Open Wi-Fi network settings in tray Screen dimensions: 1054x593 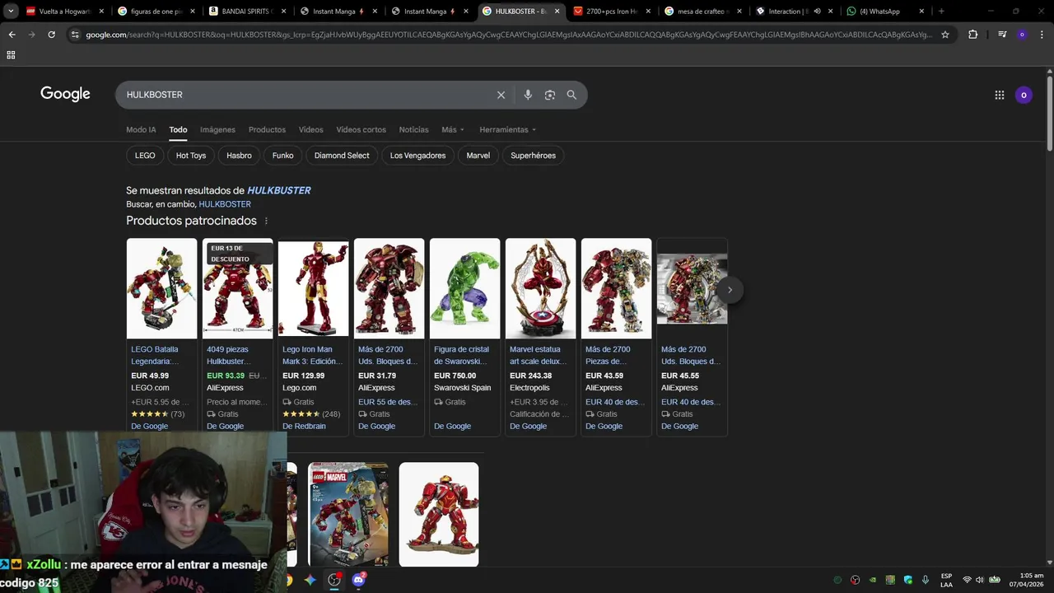967,580
